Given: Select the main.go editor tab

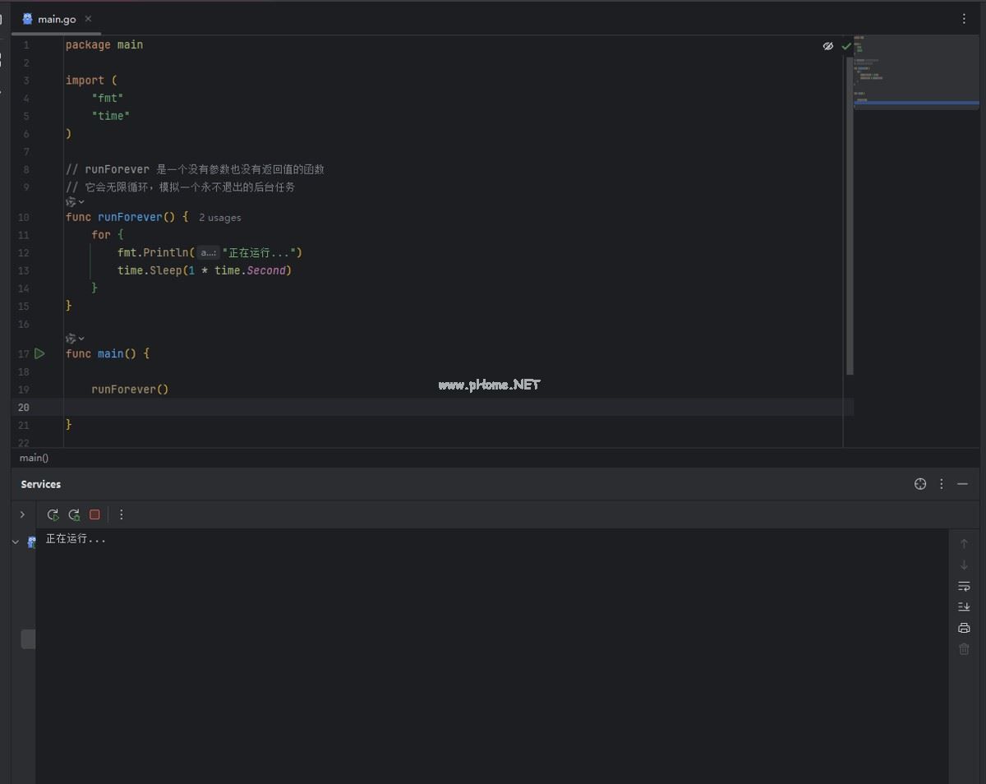Looking at the screenshot, I should (x=56, y=19).
